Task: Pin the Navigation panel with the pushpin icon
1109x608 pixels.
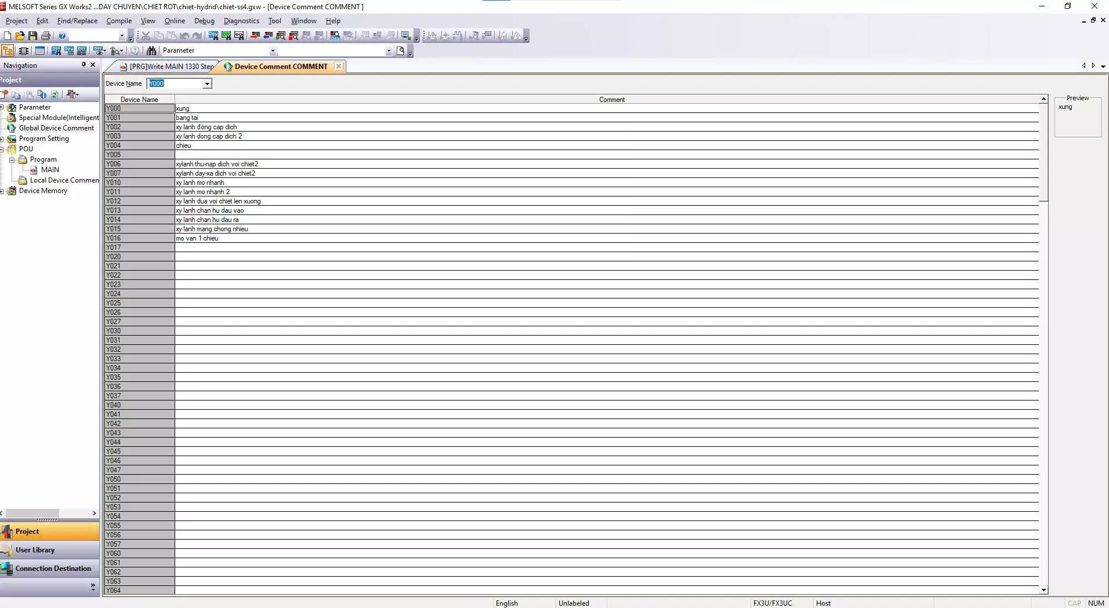Action: click(x=84, y=65)
